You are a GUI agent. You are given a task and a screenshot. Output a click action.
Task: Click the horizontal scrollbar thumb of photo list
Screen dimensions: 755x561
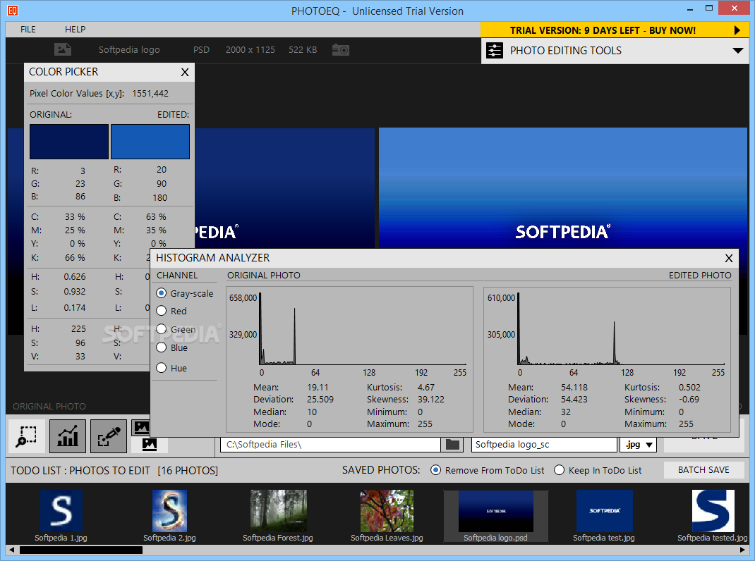tap(81, 550)
